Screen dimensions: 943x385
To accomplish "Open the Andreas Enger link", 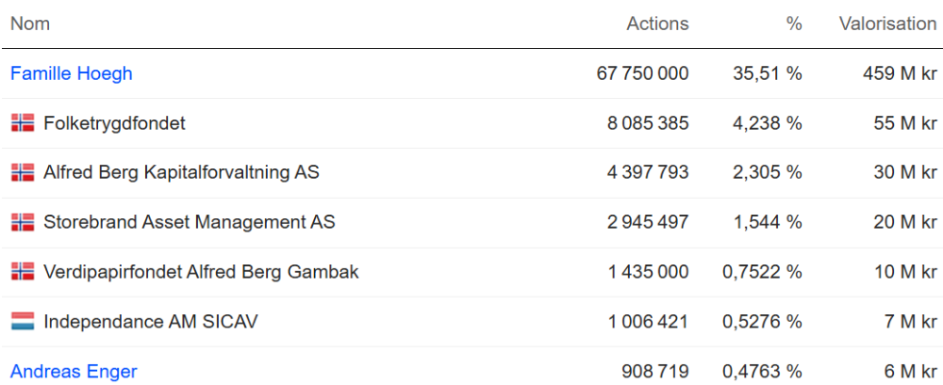I will (x=74, y=371).
